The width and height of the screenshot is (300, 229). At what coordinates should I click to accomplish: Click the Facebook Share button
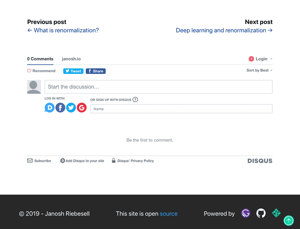coord(95,71)
